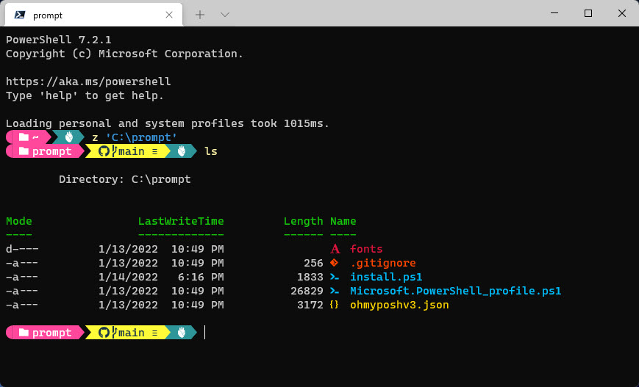Click the GitHub icon in the bottom prompt
The height and width of the screenshot is (387, 639).
(104, 333)
